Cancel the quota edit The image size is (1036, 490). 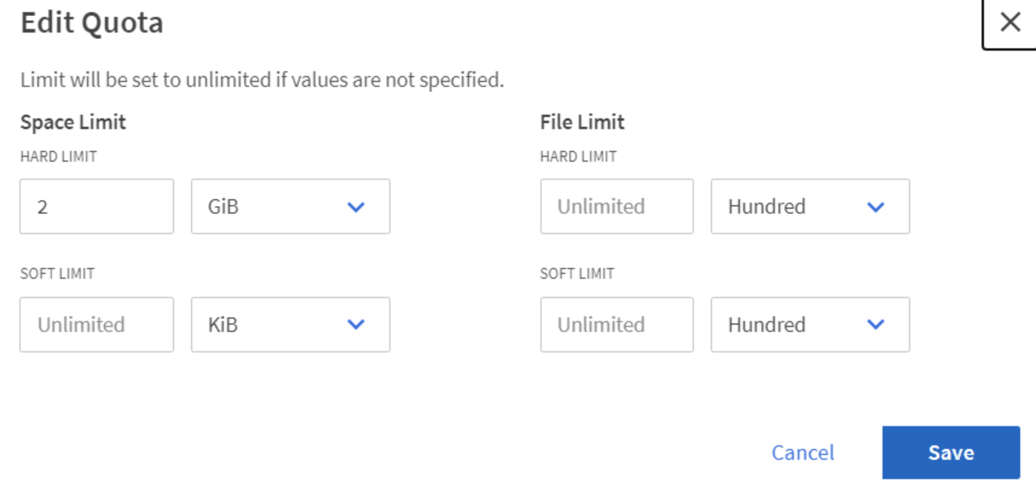[803, 453]
